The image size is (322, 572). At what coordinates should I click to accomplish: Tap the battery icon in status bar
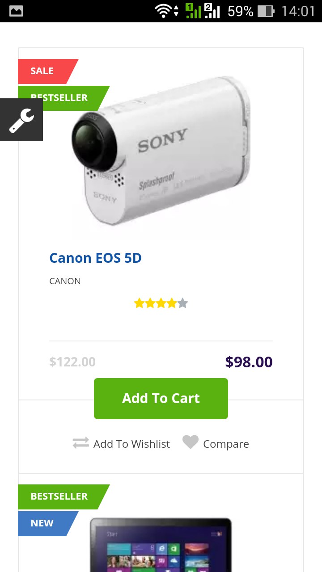266,11
